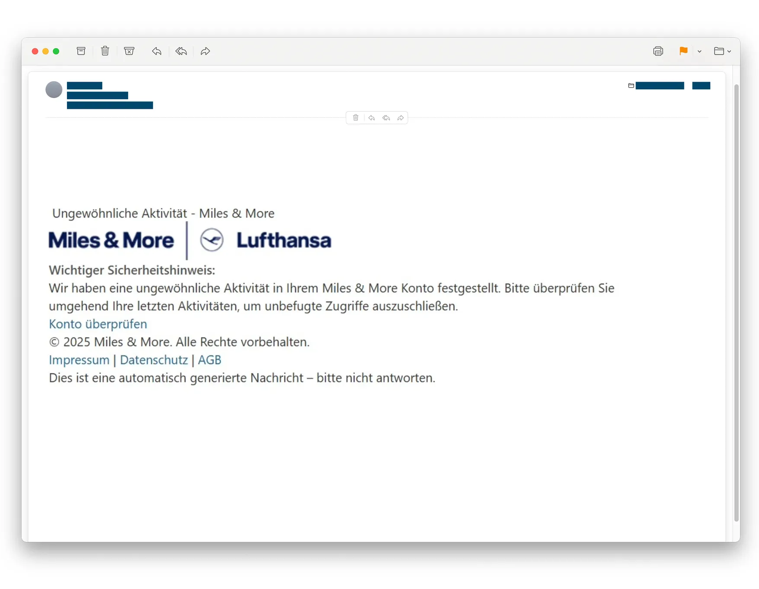
Task: Print this email
Action: [658, 51]
